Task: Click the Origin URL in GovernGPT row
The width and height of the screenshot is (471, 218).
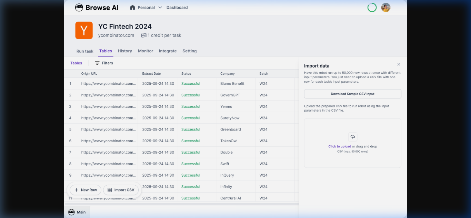Action: click(x=109, y=95)
